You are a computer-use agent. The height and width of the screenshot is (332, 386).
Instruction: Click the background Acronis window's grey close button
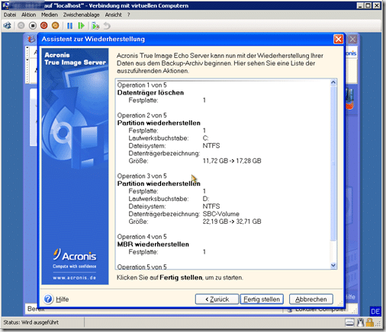(352, 40)
